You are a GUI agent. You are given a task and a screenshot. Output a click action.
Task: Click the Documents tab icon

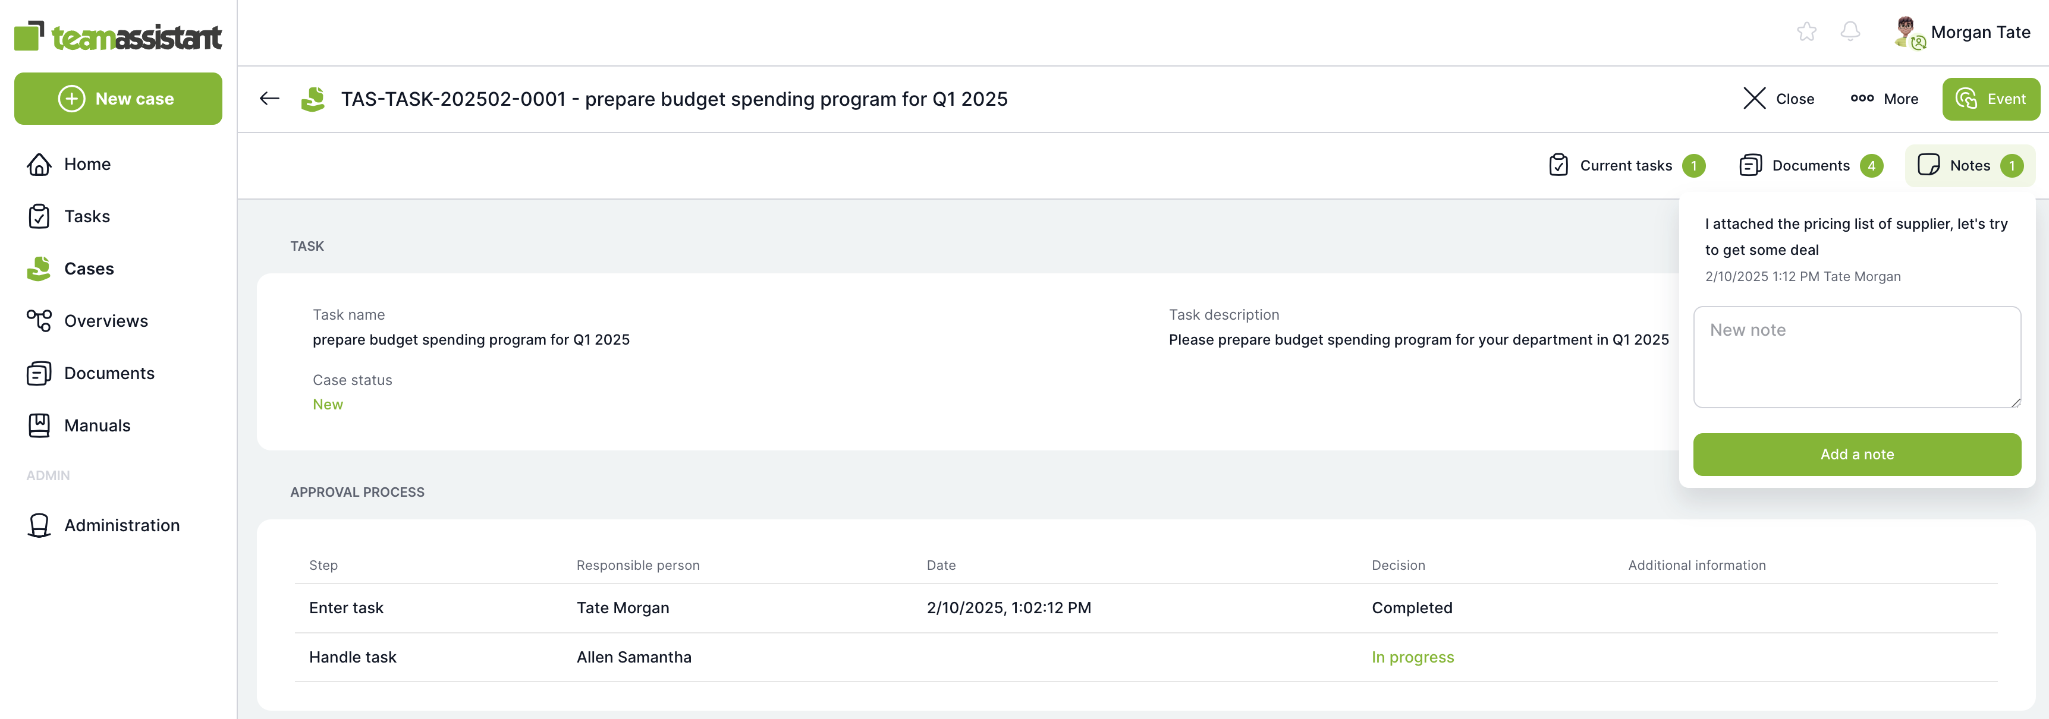tap(1750, 165)
